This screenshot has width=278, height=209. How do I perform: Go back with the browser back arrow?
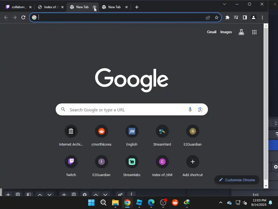[6, 17]
